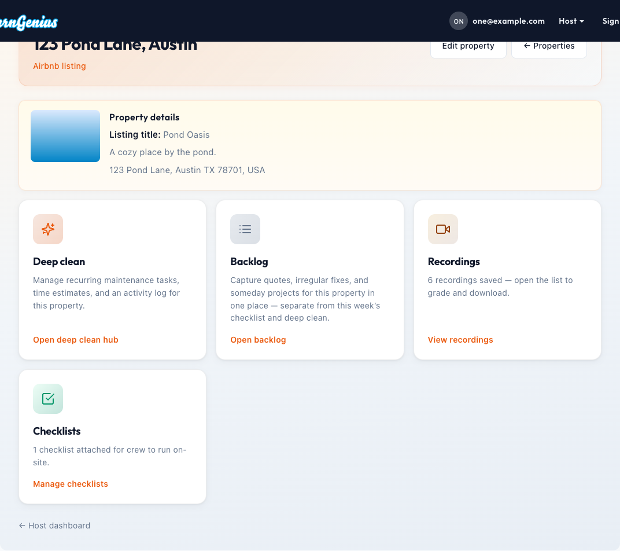The width and height of the screenshot is (620, 551).
Task: Click the one@example.com account label
Action: tap(508, 21)
